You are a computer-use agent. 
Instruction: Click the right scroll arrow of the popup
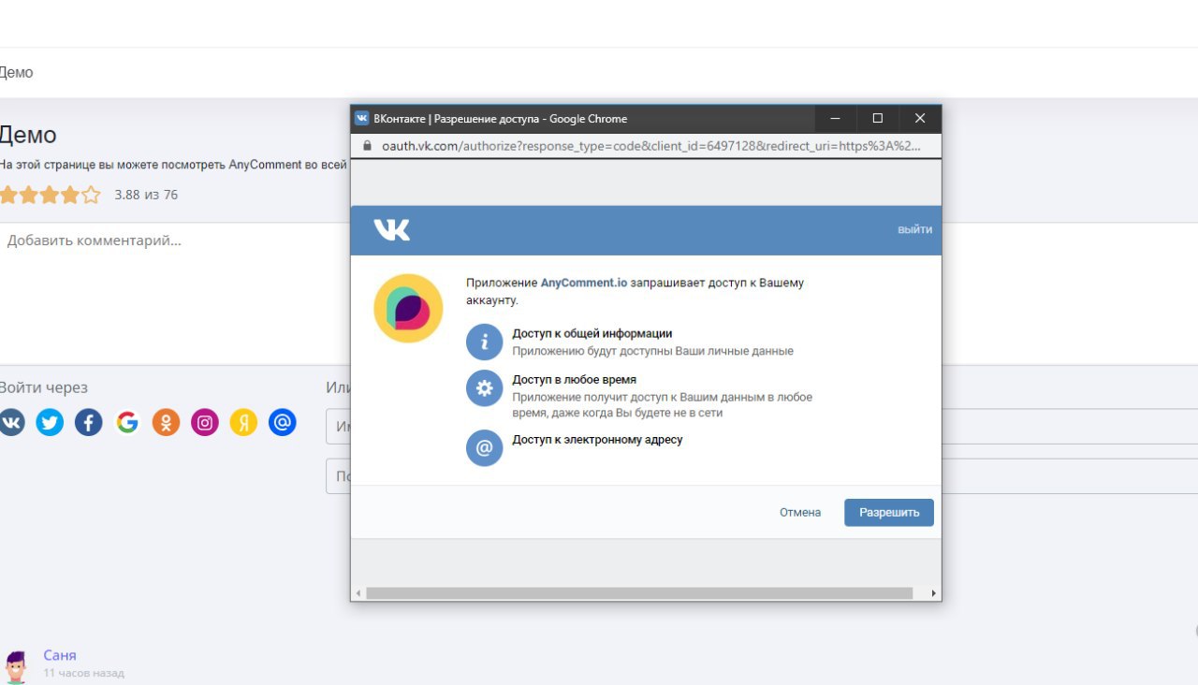coord(933,593)
